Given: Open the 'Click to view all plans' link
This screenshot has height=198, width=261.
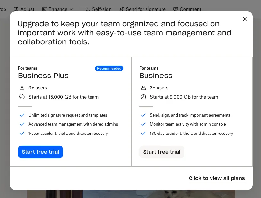Looking at the screenshot, I should click(x=217, y=178).
